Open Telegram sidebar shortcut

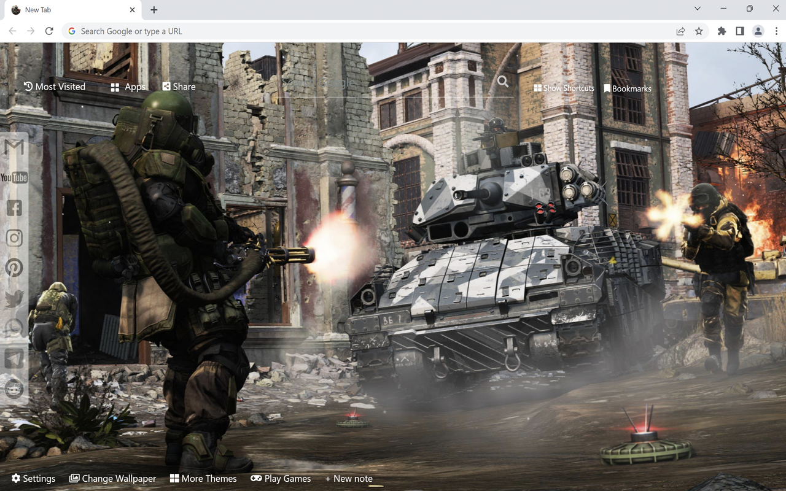click(14, 358)
